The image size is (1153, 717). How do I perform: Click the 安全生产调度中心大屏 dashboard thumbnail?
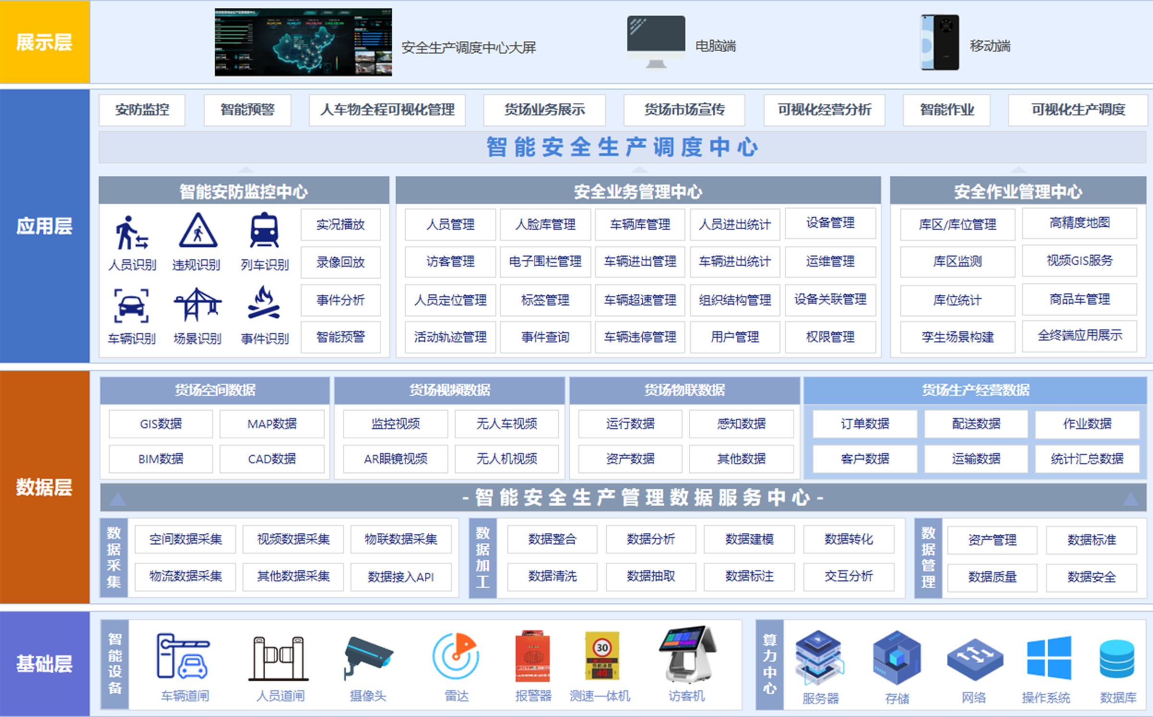[303, 42]
